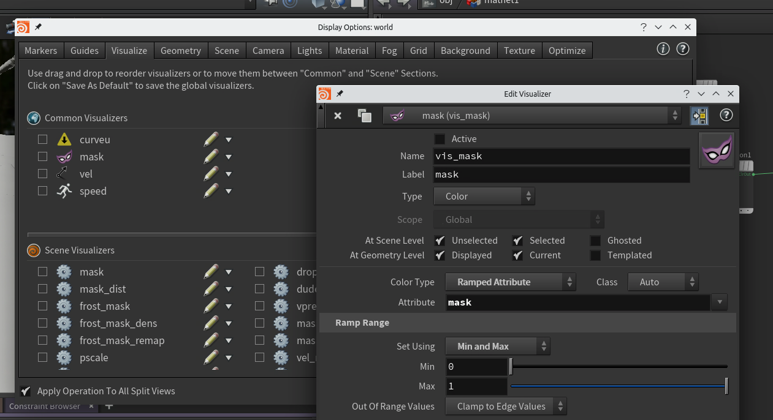The width and height of the screenshot is (773, 420).
Task: Open help in the Edit Visualizer dialog
Action: pos(726,115)
